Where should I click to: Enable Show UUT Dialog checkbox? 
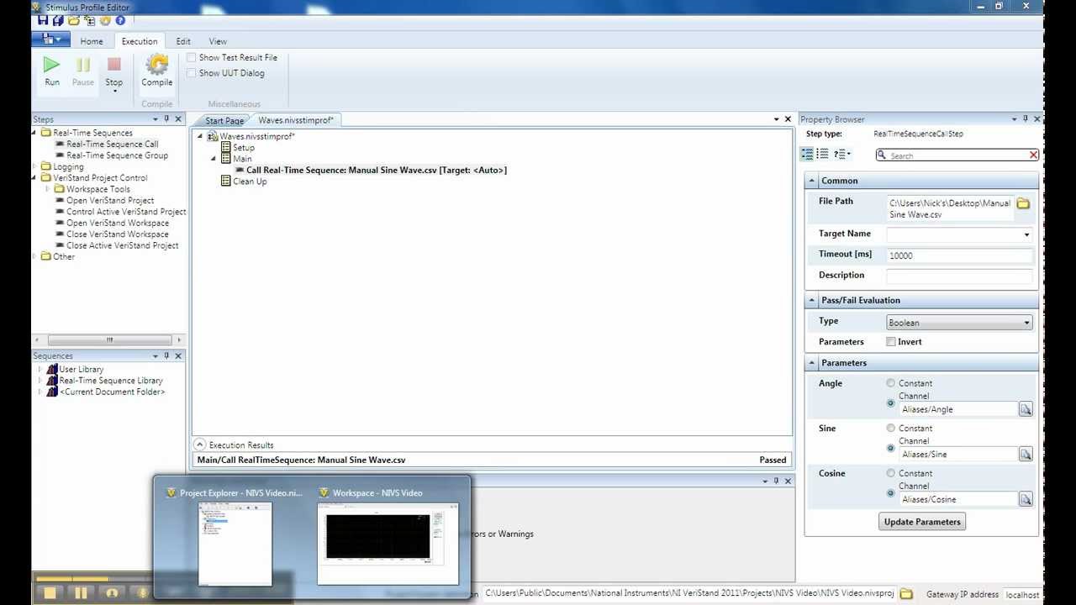[192, 73]
